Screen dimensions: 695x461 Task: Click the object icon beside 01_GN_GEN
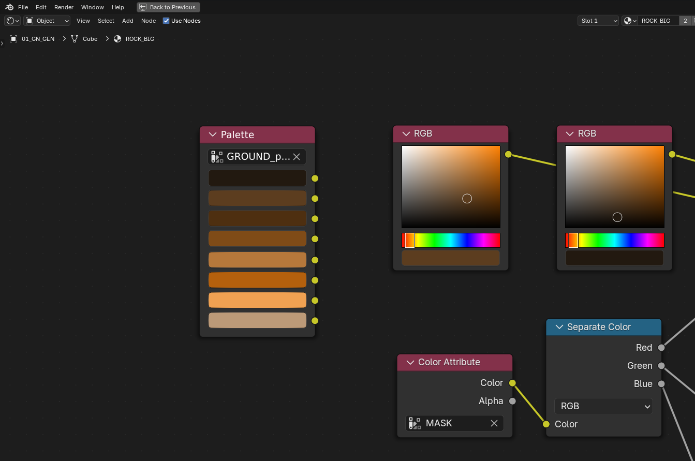click(14, 39)
